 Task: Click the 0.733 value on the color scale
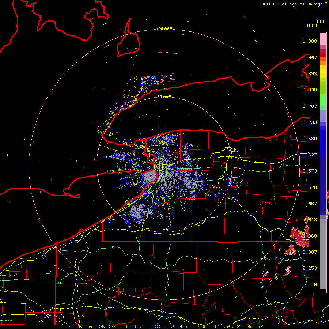[x=310, y=122]
